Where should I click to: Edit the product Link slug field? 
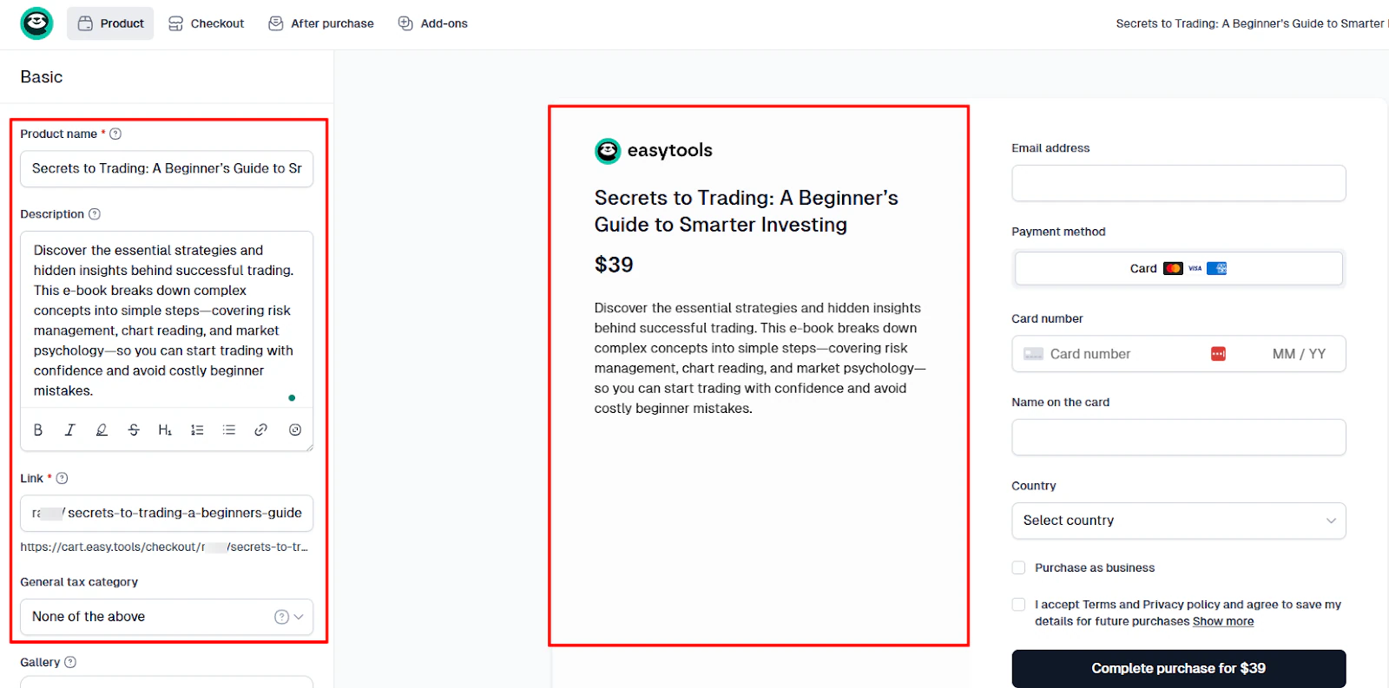tap(167, 513)
